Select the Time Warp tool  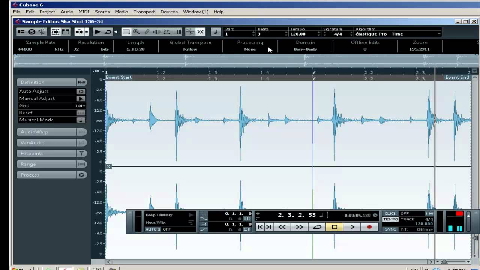click(177, 32)
